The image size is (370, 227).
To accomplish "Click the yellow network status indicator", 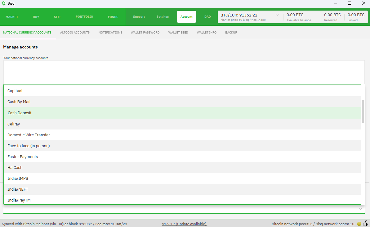I will [359, 224].
